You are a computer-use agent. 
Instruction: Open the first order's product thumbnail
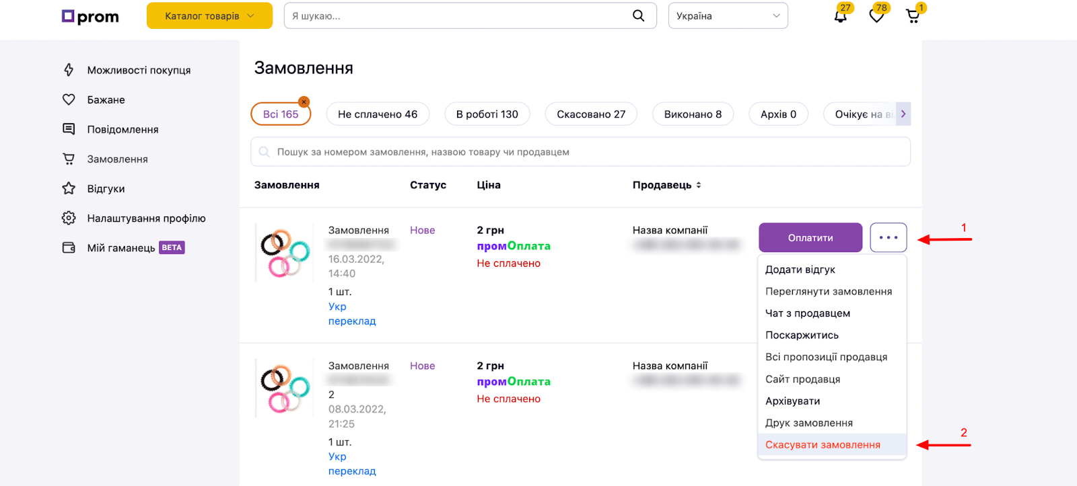pyautogui.click(x=285, y=253)
